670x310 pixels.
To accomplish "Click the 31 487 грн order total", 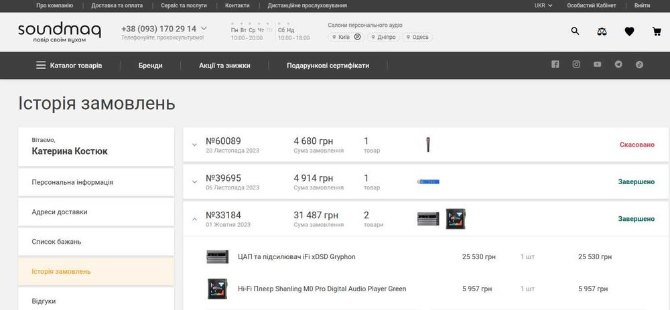I will pyautogui.click(x=316, y=215).
